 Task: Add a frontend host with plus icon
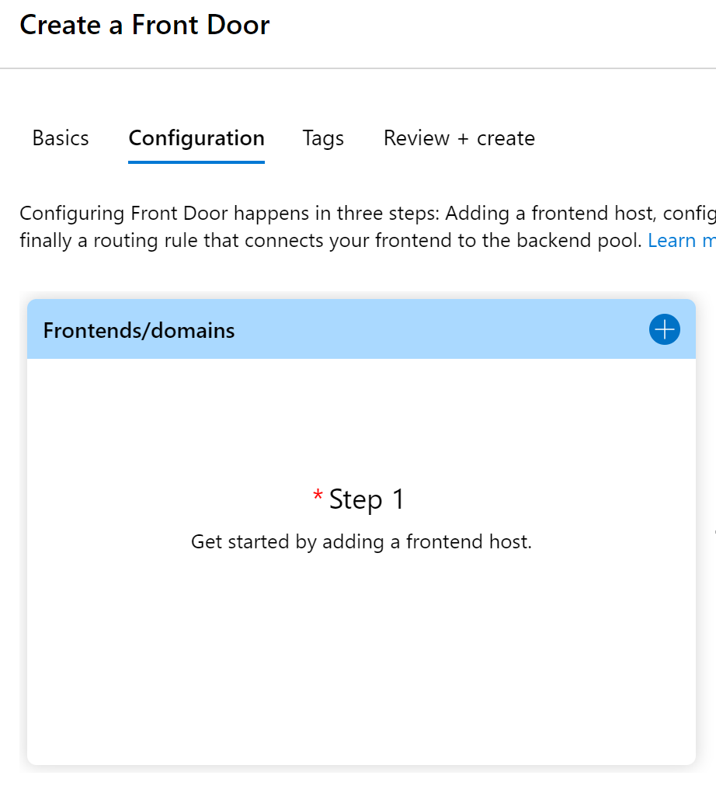coord(664,329)
